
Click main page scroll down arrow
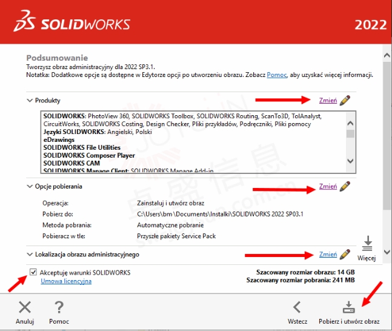(387, 252)
